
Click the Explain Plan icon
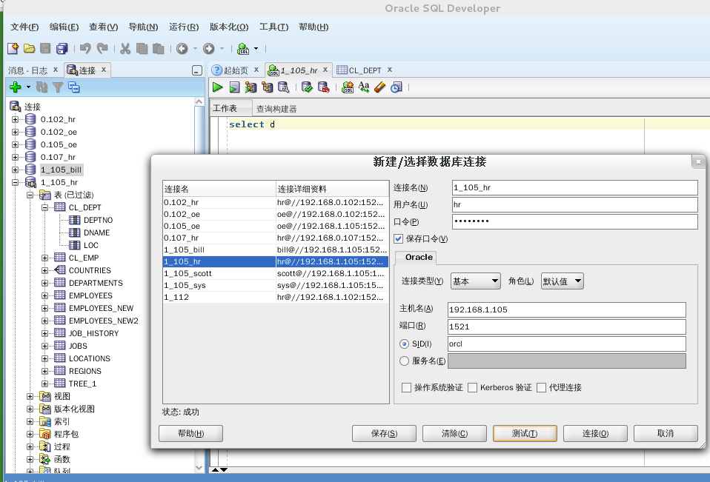pos(251,87)
